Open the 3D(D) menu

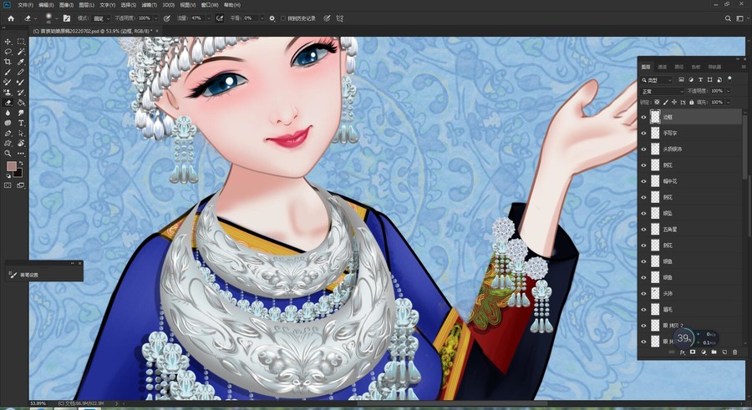point(168,5)
